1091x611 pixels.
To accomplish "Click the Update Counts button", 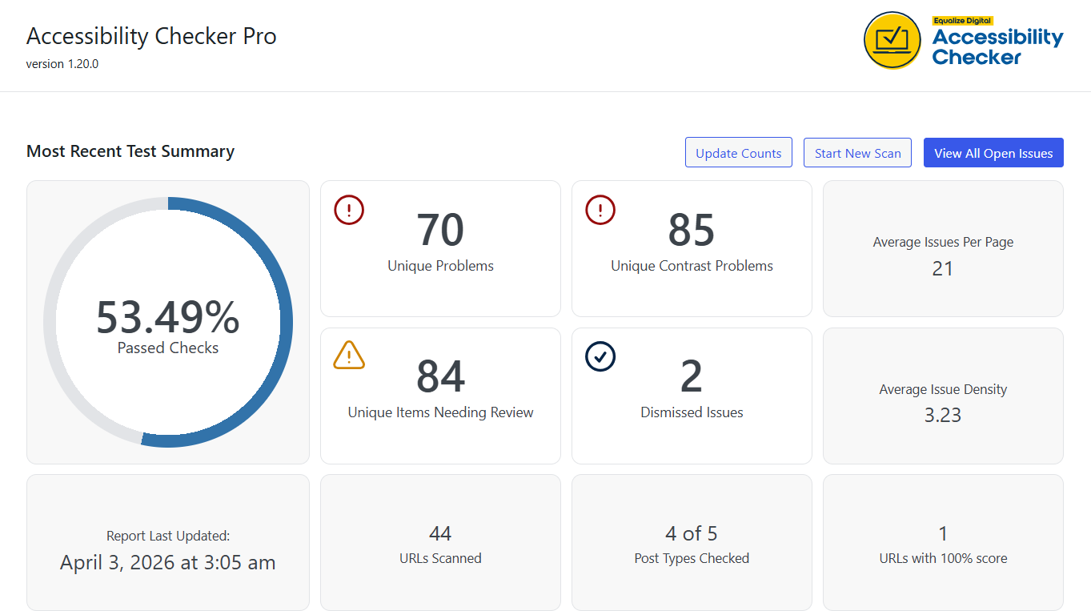I will (738, 153).
